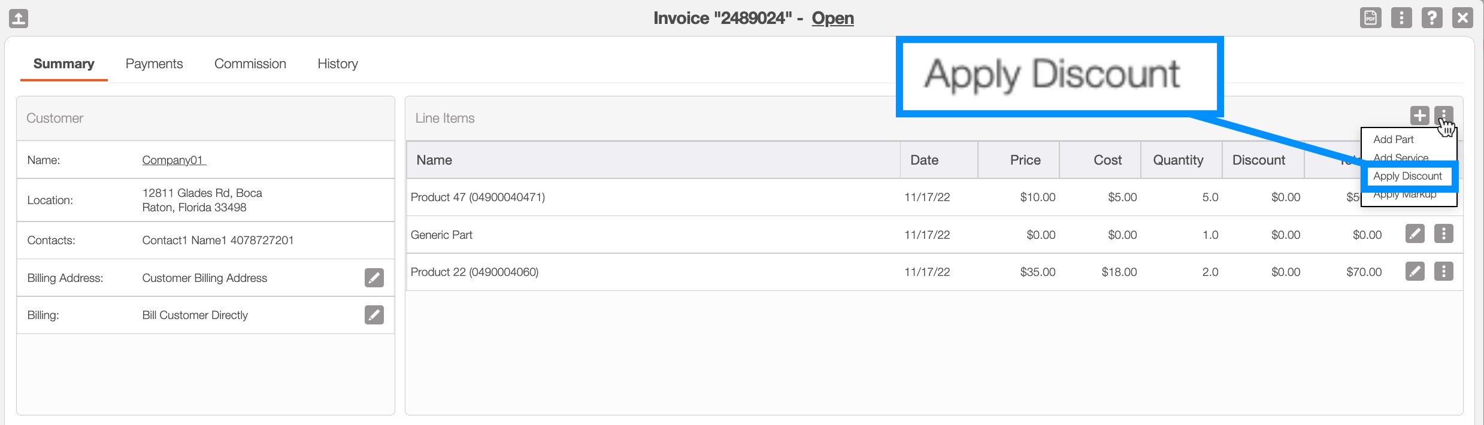Screen dimensions: 1484x425
Task: Open Generic Part row options menu
Action: pos(1443,234)
